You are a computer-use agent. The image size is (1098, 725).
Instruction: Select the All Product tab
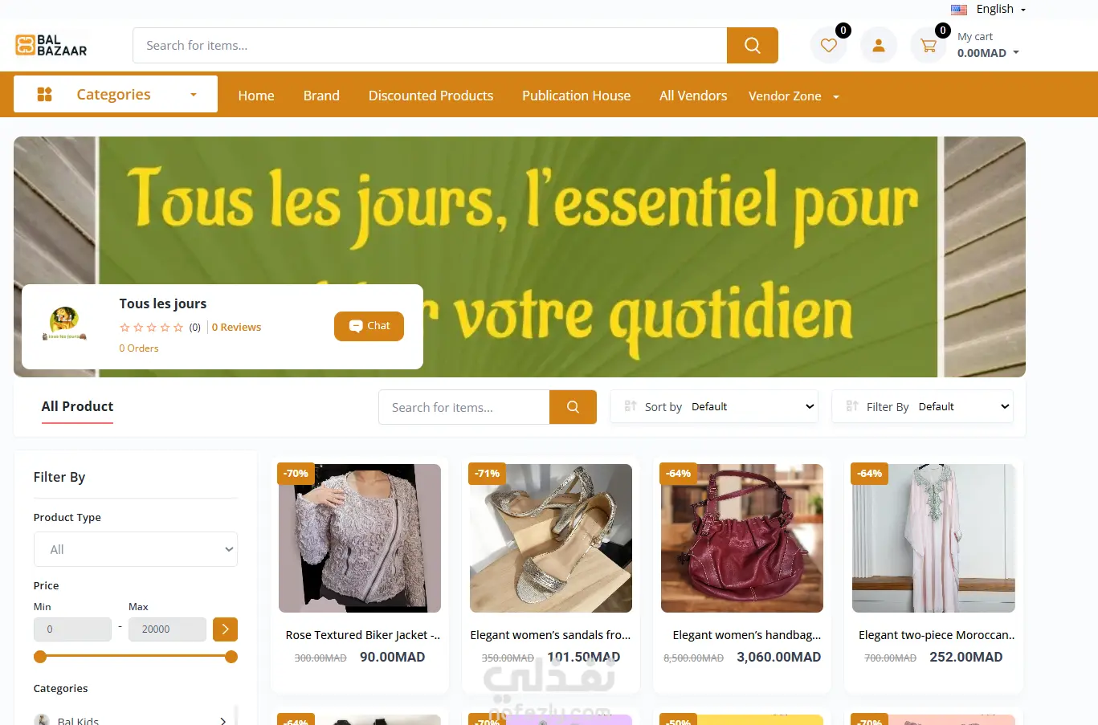click(77, 406)
